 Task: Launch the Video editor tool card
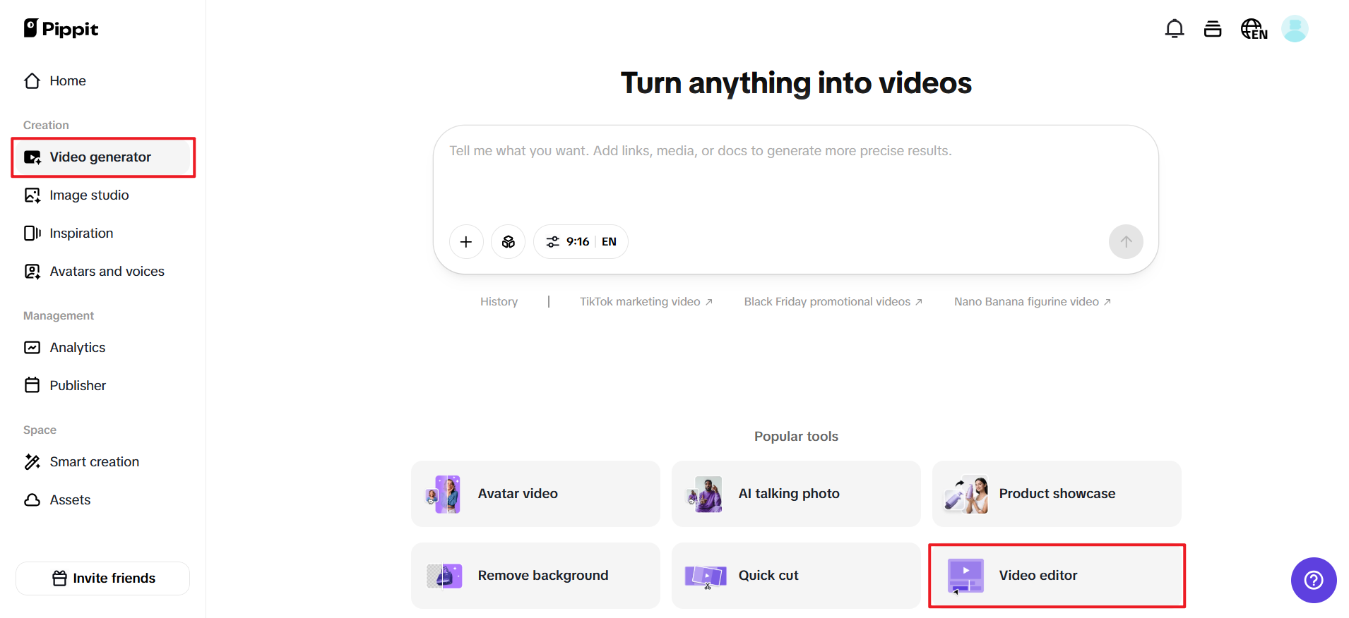click(x=1056, y=576)
